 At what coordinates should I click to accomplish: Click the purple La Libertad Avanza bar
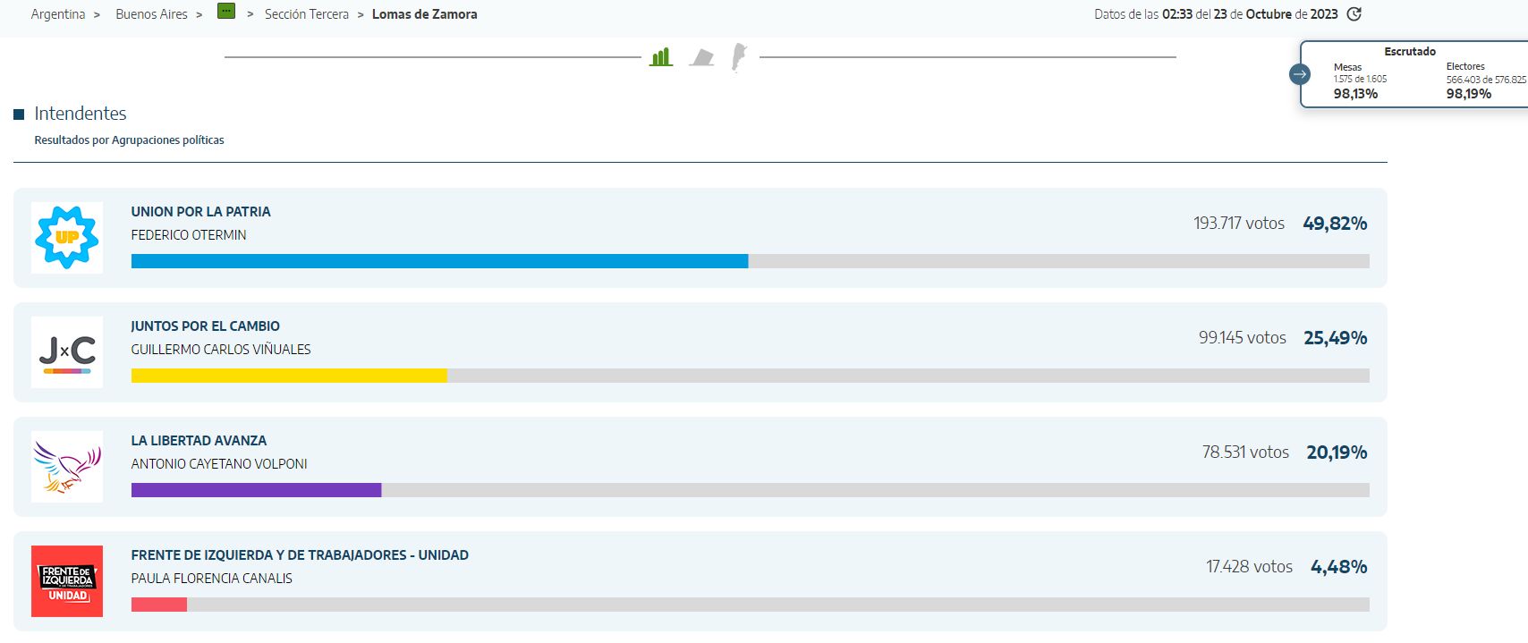coord(256,490)
